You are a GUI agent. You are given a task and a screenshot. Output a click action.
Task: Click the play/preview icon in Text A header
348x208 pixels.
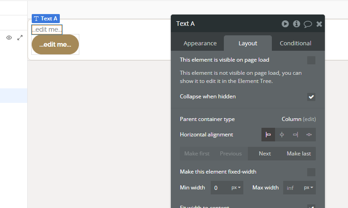[285, 24]
